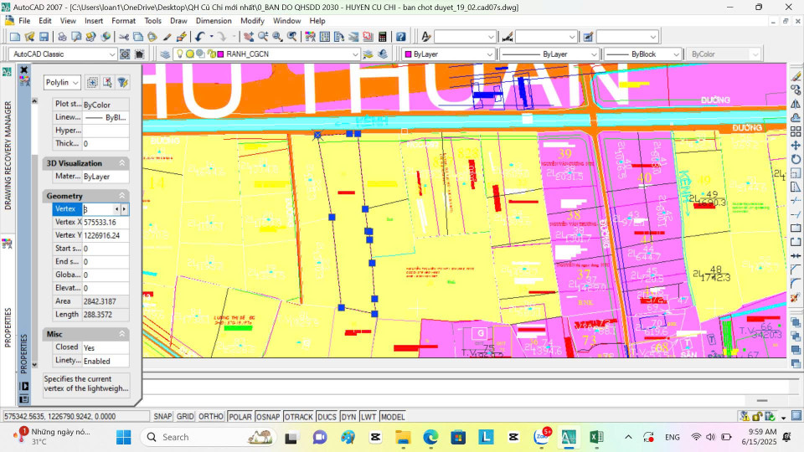The height and width of the screenshot is (452, 804).
Task: Click the Drawing Recovery Manager side tab
Action: (8, 156)
